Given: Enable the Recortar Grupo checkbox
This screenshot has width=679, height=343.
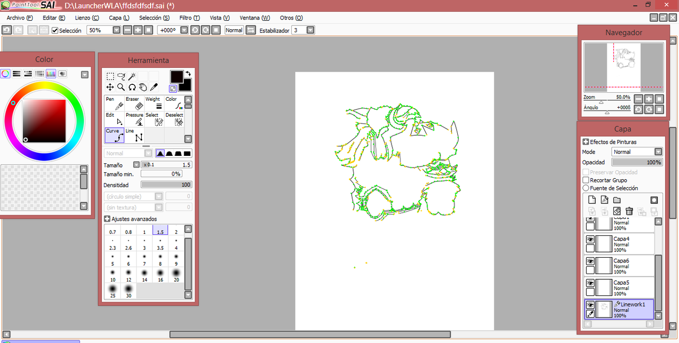Looking at the screenshot, I should [x=586, y=180].
